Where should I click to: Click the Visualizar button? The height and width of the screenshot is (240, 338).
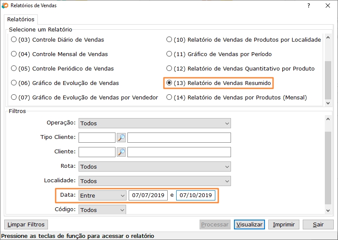pyautogui.click(x=249, y=224)
